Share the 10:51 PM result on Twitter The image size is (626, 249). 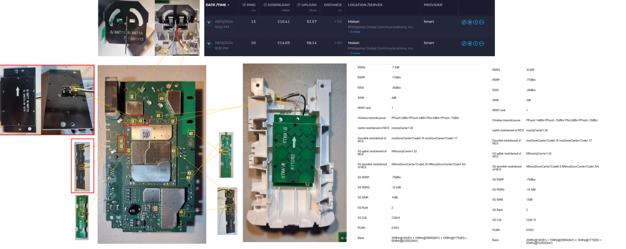click(470, 43)
